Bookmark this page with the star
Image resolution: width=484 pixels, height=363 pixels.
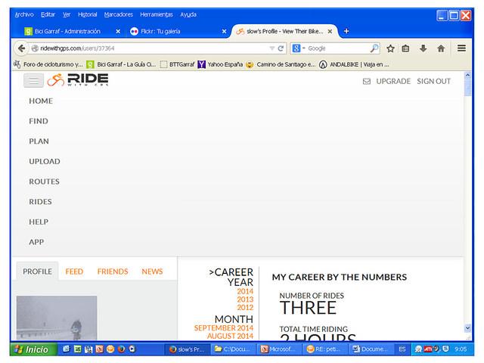(x=390, y=48)
